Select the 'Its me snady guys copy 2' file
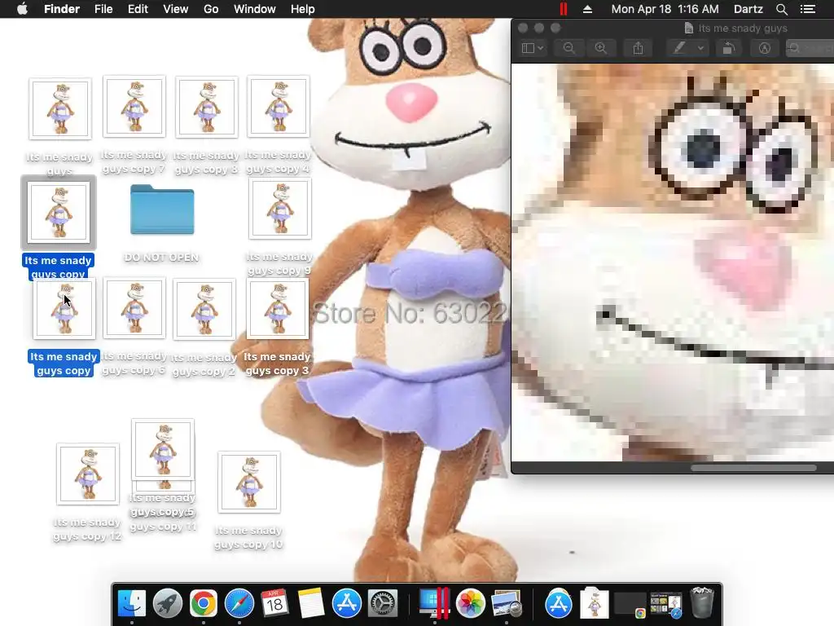The image size is (834, 626). point(204,309)
